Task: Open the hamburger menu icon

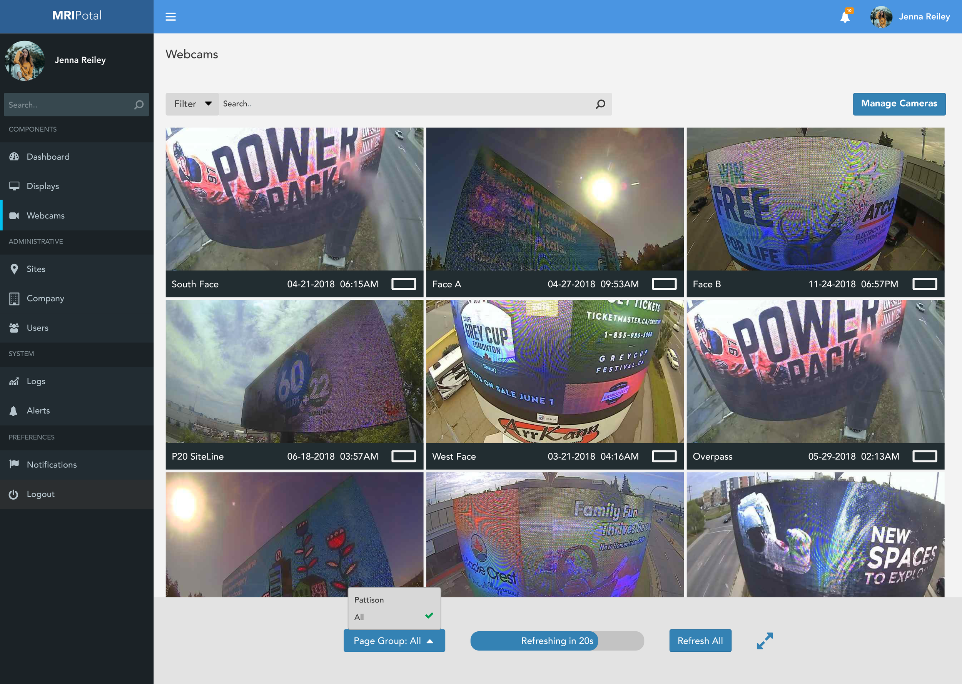Action: click(x=170, y=17)
